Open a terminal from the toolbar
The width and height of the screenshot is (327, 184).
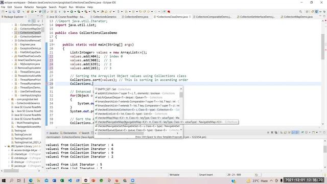[x=18, y=12]
